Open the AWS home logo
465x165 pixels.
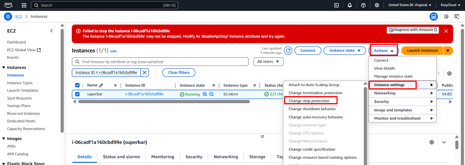click(8, 5)
